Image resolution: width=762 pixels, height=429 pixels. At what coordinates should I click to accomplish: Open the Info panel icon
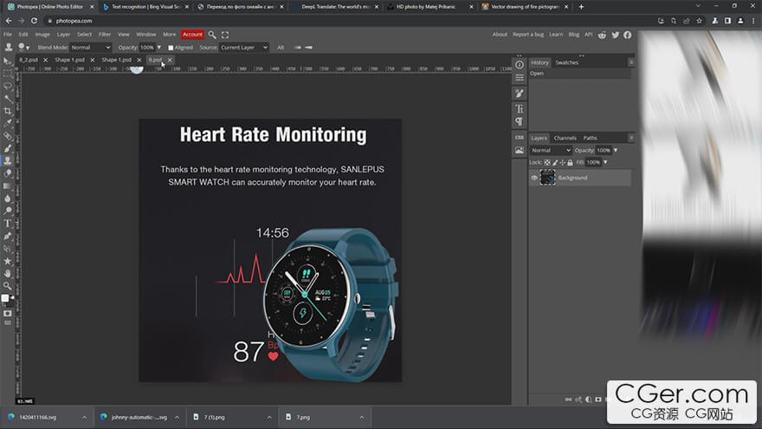point(519,65)
